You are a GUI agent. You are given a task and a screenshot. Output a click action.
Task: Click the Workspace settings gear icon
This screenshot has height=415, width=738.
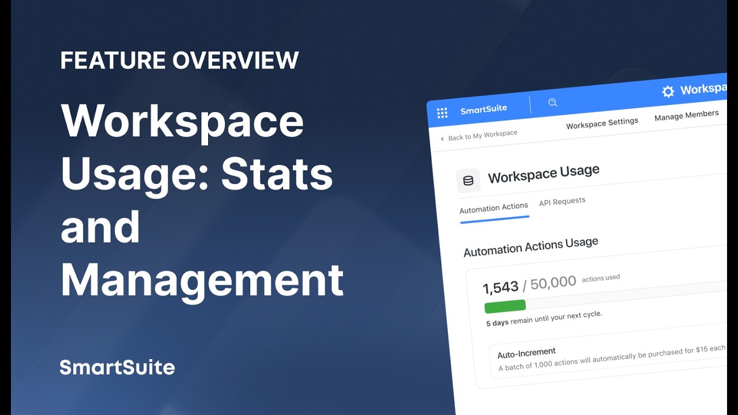point(668,92)
